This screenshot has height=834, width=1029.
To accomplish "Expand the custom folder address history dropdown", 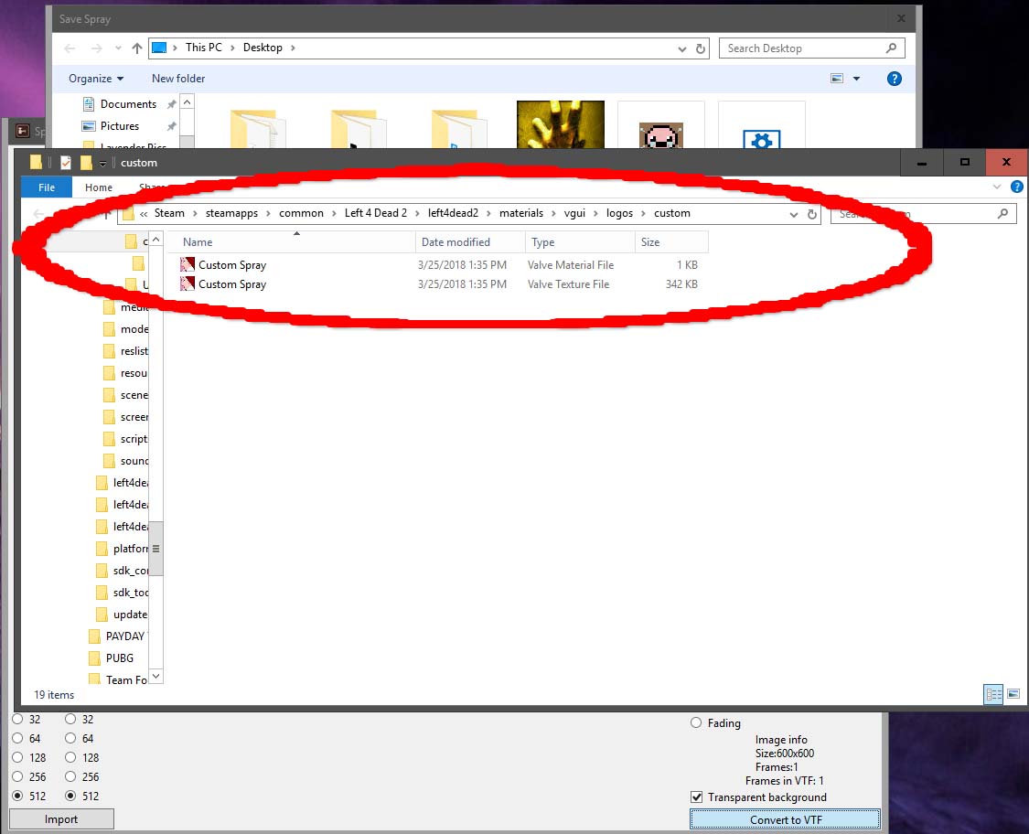I will coord(793,214).
